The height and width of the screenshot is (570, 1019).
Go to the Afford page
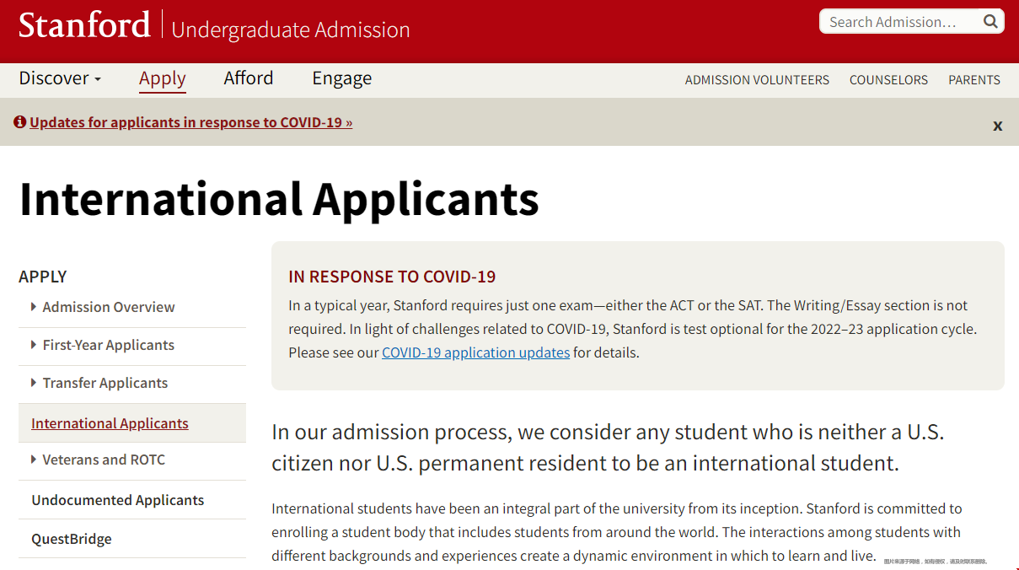click(248, 78)
